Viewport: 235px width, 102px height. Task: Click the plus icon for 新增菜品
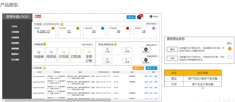coord(146,49)
